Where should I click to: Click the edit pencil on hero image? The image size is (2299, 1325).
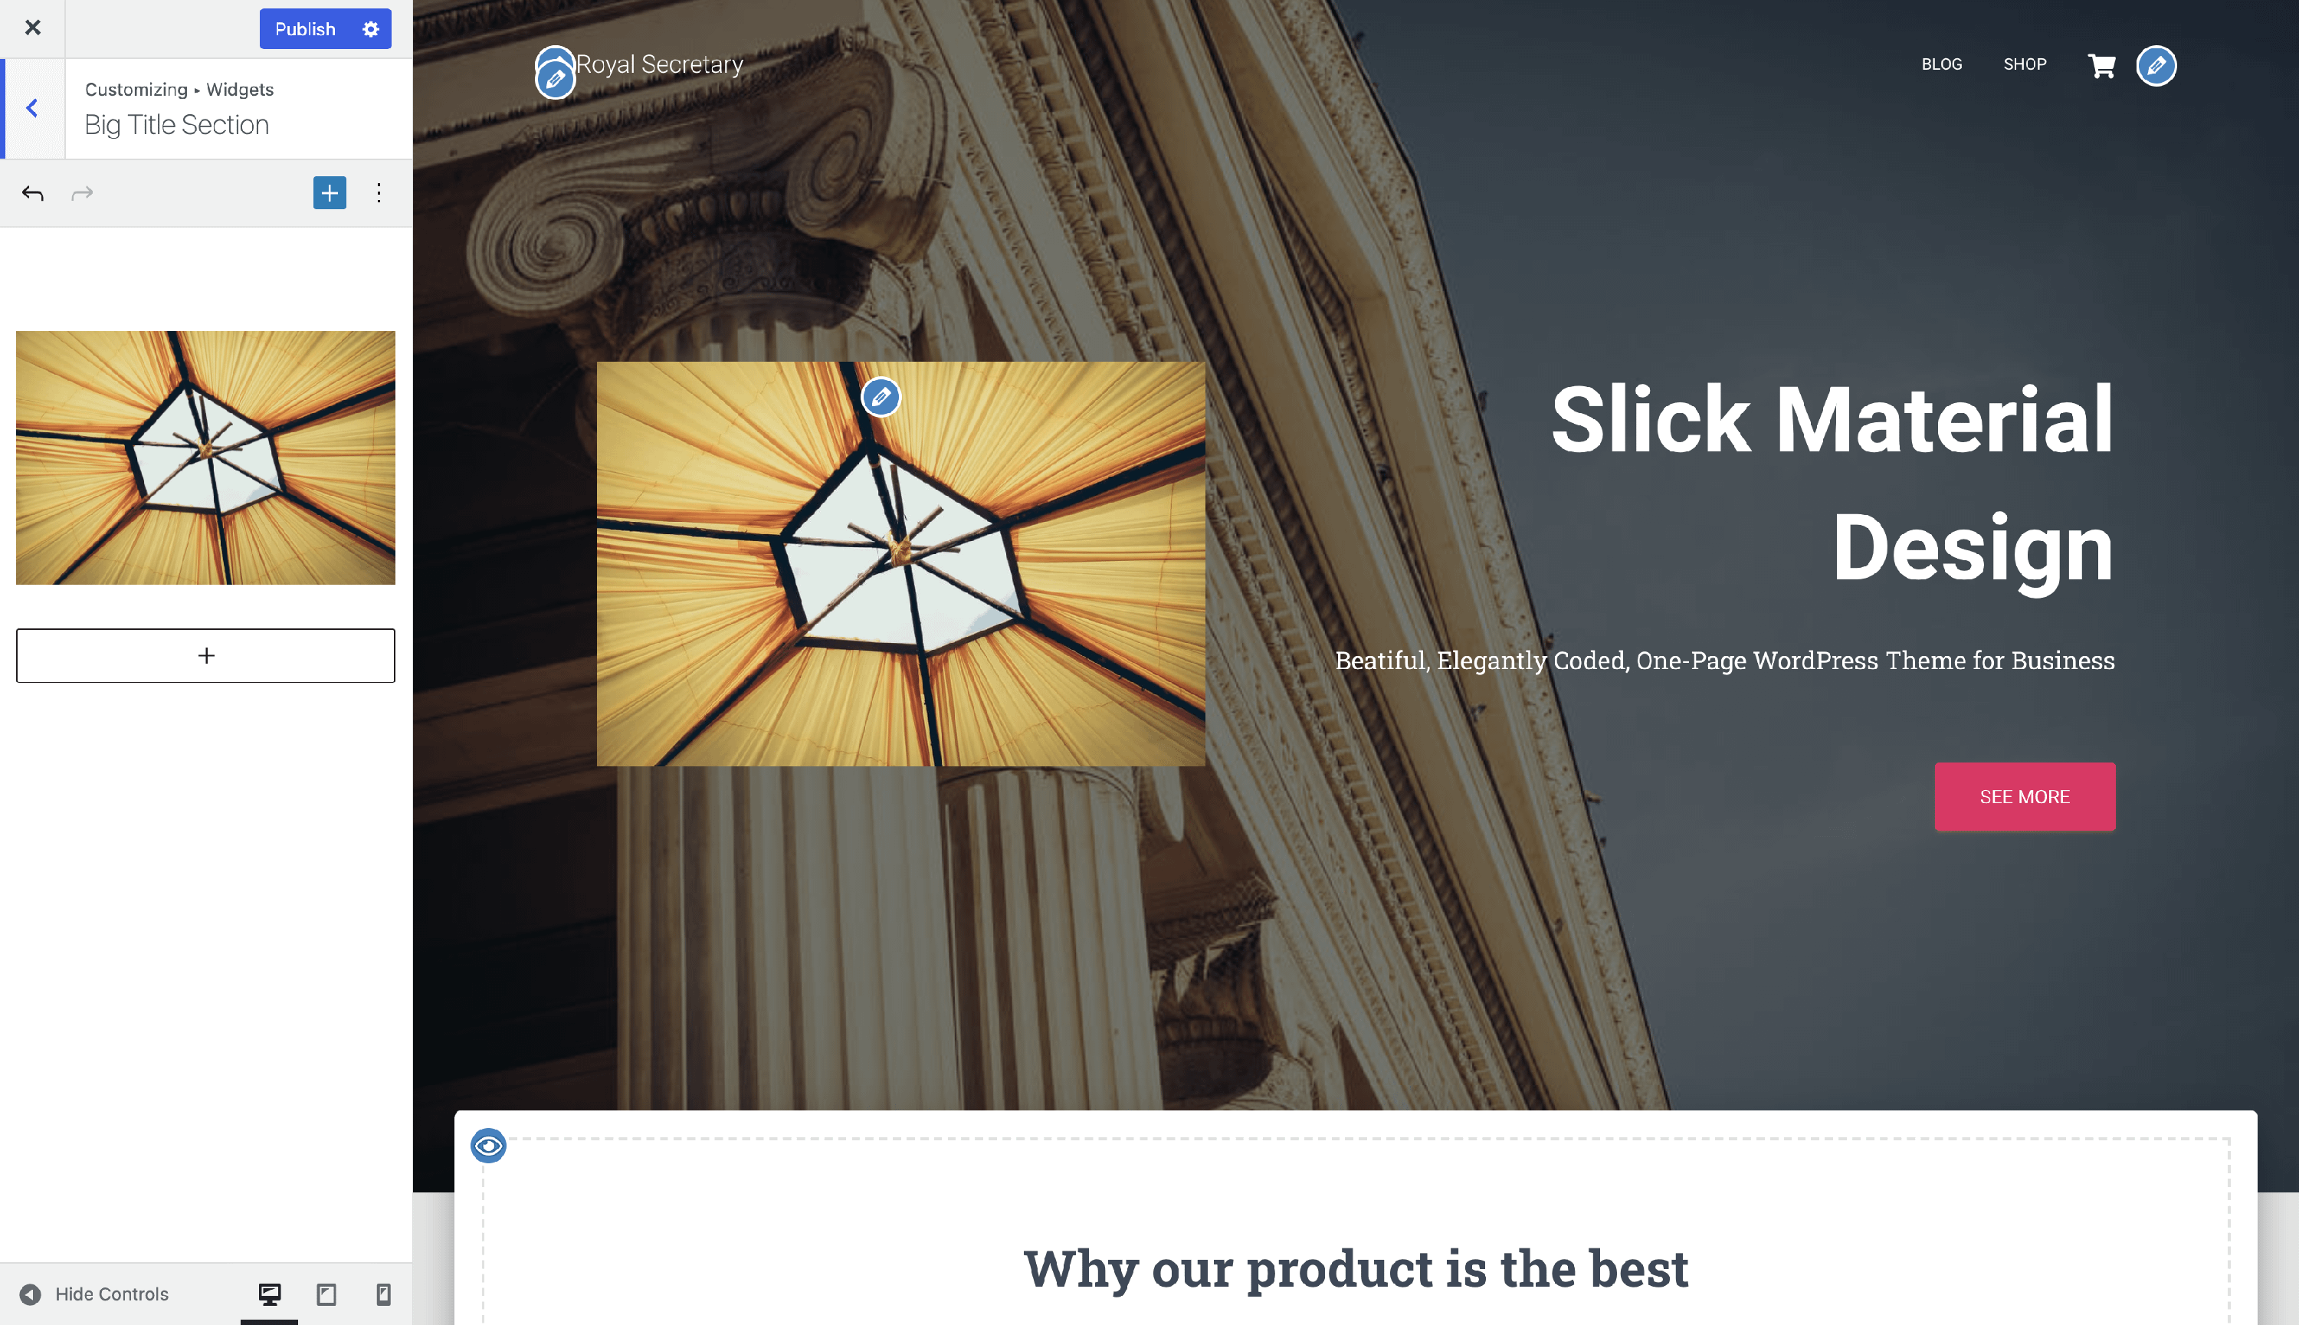point(881,397)
